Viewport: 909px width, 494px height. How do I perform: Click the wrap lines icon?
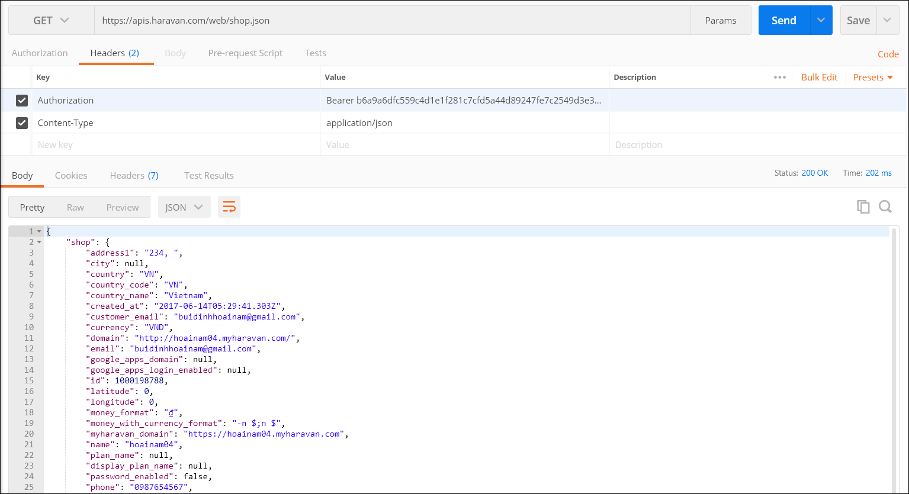[x=229, y=207]
